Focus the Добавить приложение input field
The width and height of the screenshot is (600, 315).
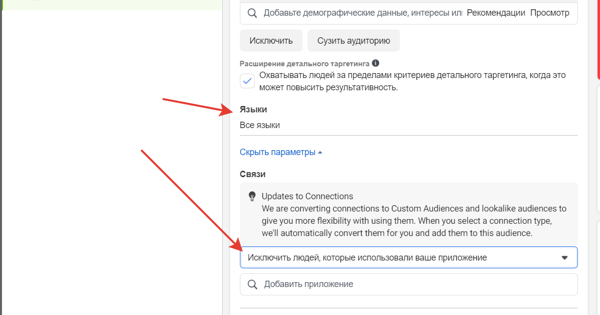(409, 284)
